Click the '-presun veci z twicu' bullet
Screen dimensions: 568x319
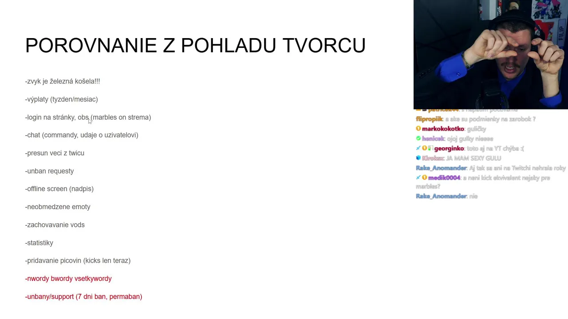point(55,153)
